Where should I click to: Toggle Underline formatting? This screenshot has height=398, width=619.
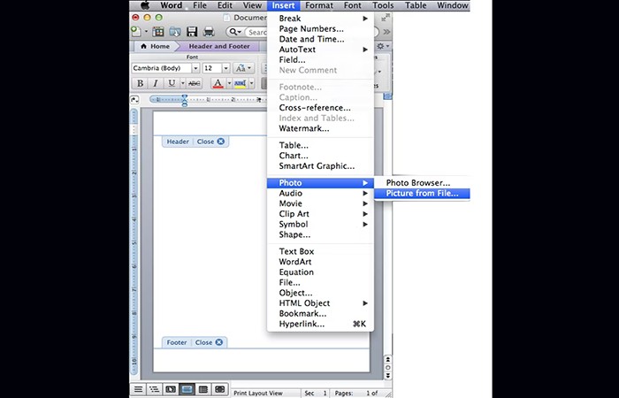[172, 83]
